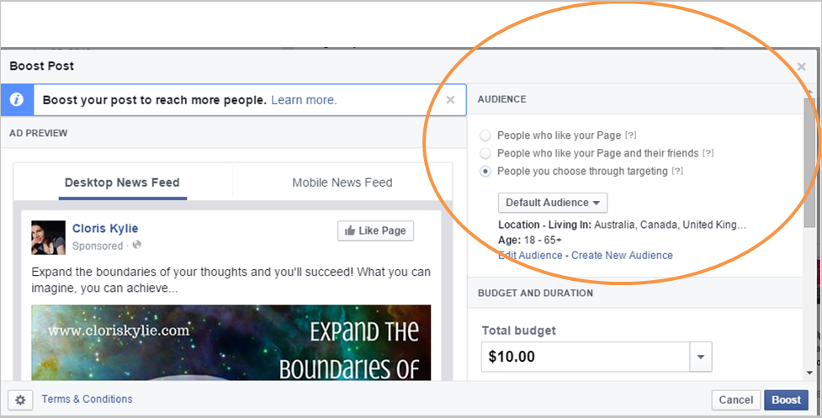The width and height of the screenshot is (822, 418).
Task: Open help tooltip for choose through targeting
Action: [677, 171]
